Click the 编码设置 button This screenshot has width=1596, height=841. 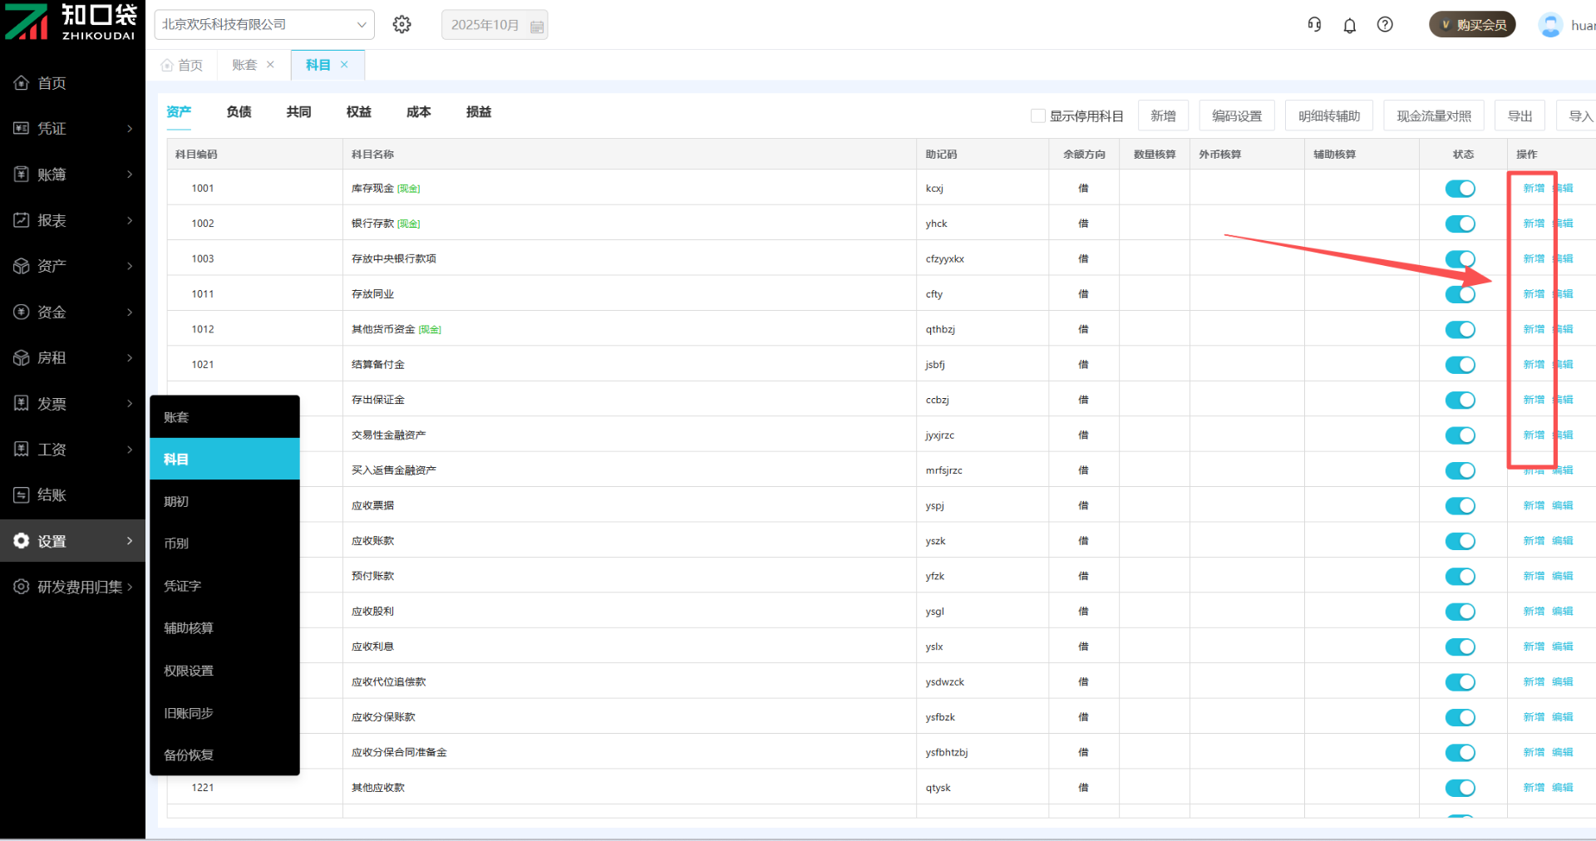[x=1236, y=116]
